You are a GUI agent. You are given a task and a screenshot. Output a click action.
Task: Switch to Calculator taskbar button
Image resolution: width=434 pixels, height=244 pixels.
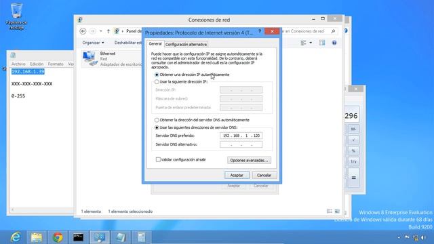[142, 237]
